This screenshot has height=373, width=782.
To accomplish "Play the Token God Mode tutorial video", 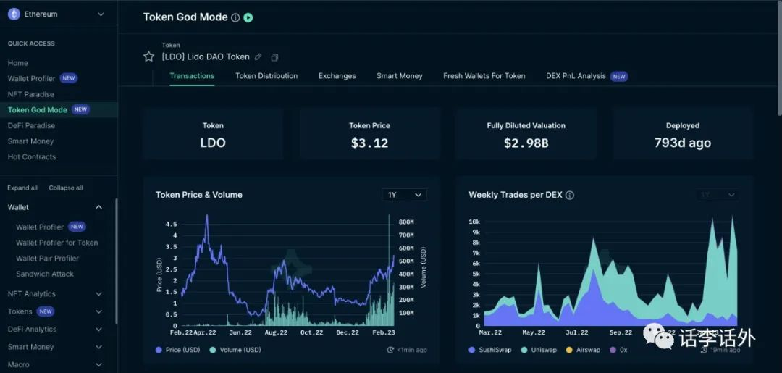I will tap(248, 17).
